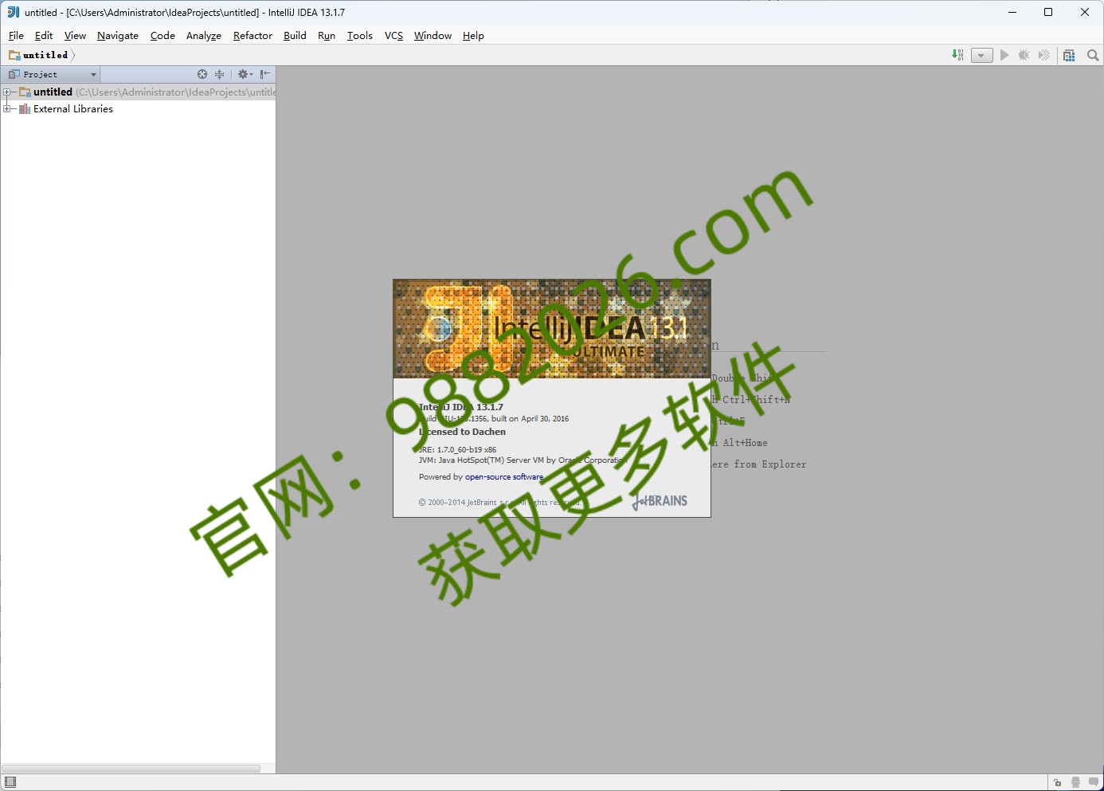Click the green-less Run play icon

coord(1004,55)
